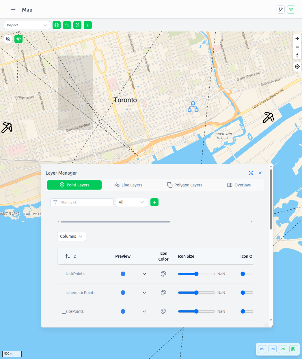Screen dimensions: 302x359
Task: Select the location pin icon in the toolbar
Action: 77,25
